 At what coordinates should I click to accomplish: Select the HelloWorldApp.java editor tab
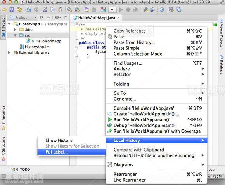tap(96, 18)
